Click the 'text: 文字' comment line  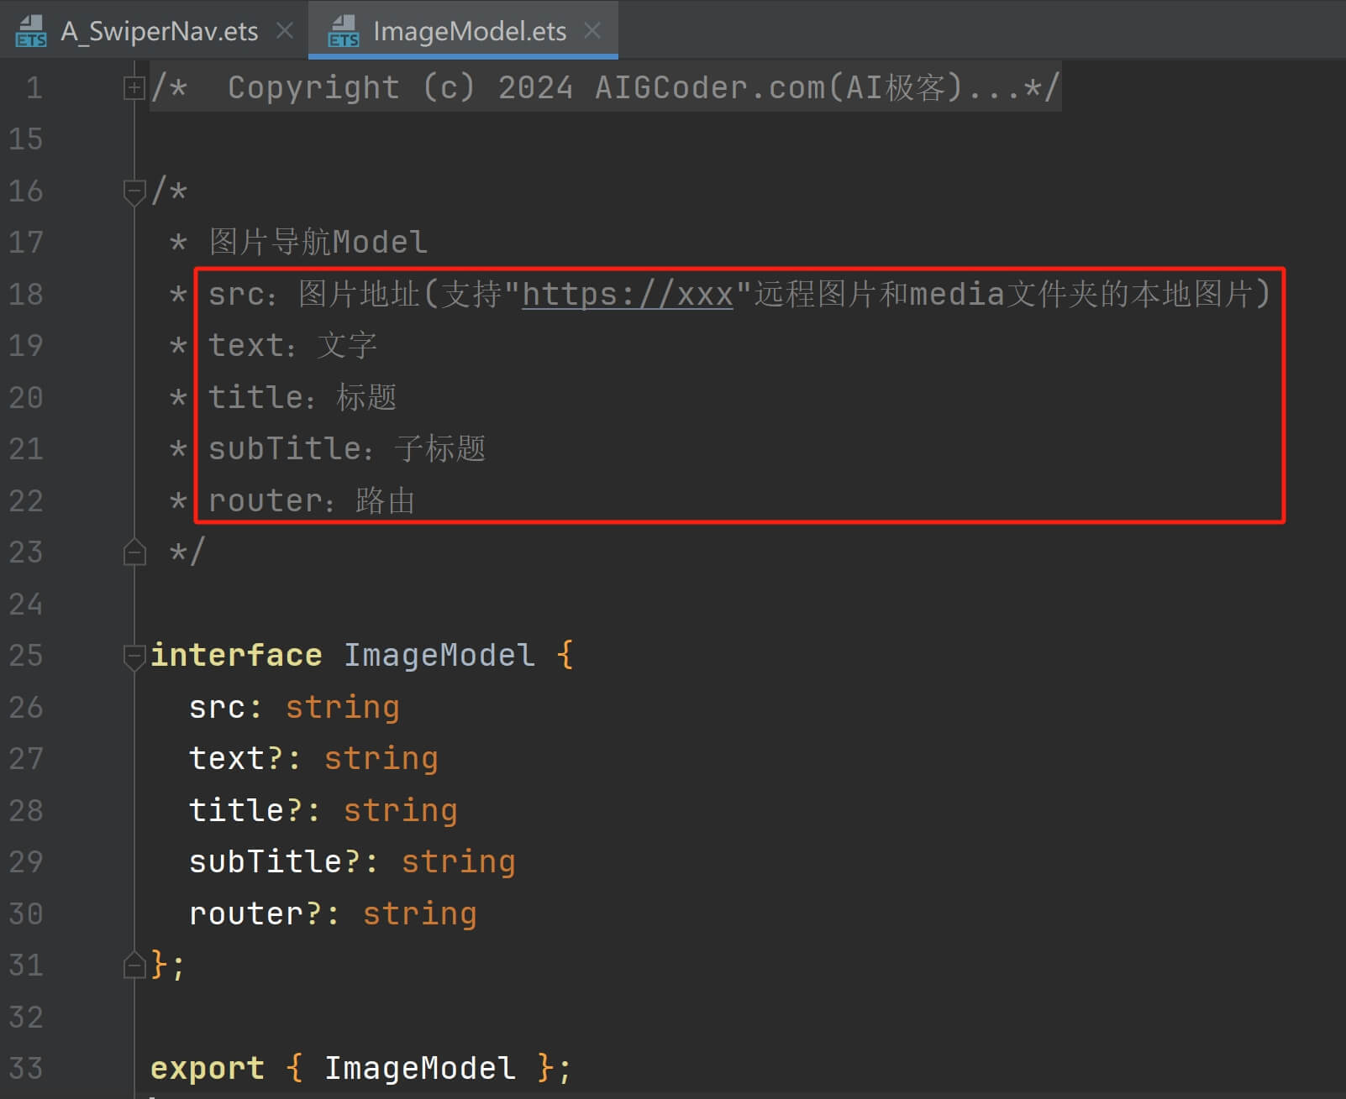click(x=292, y=345)
